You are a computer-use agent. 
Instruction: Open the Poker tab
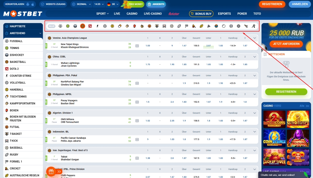[242, 14]
